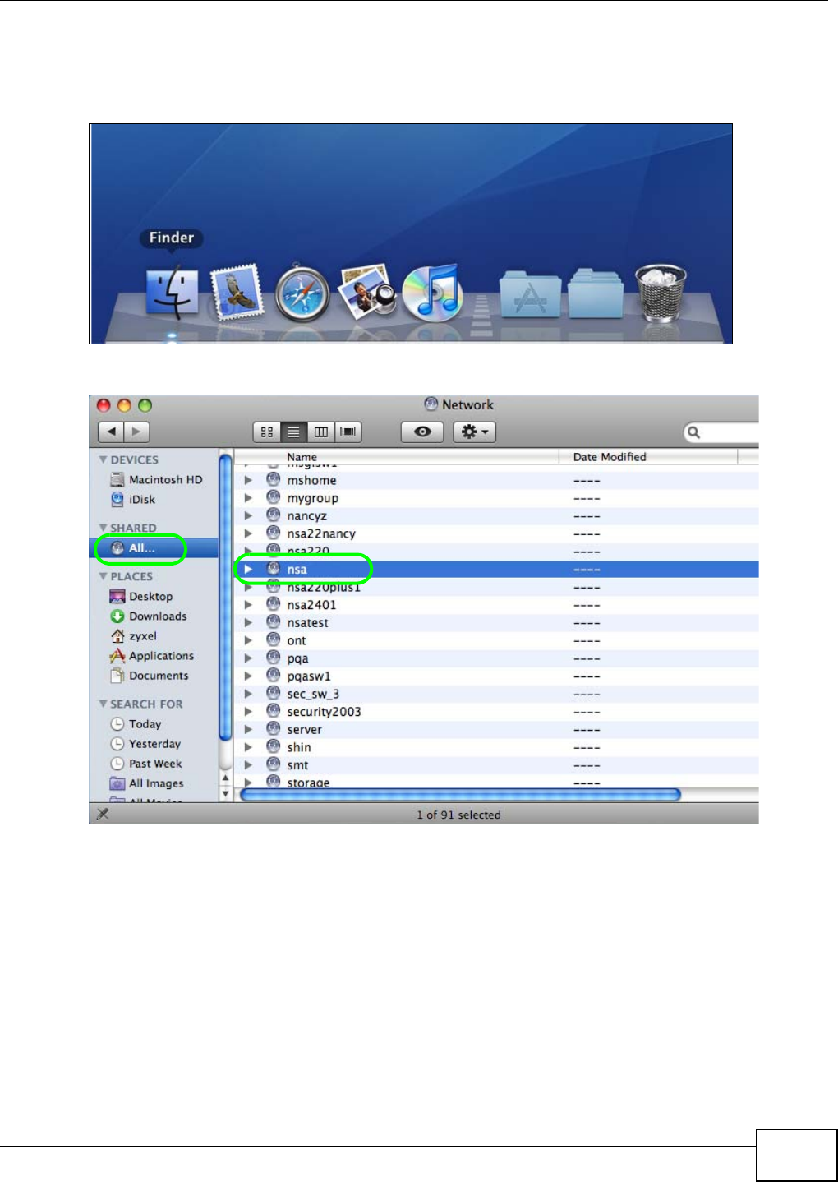Click the sidebar vertical scrollbar
Image resolution: width=838 pixels, height=1182 pixels.
coord(226,596)
